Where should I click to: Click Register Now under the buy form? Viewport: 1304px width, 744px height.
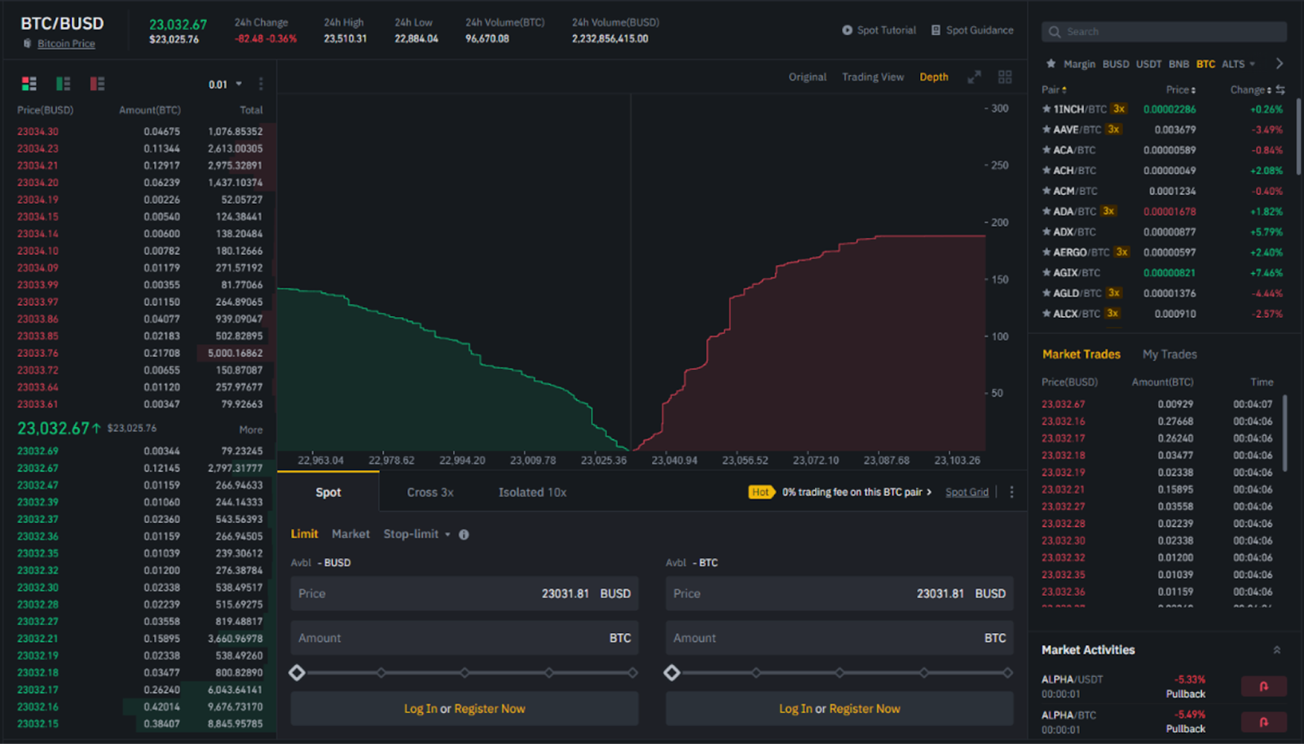click(489, 708)
